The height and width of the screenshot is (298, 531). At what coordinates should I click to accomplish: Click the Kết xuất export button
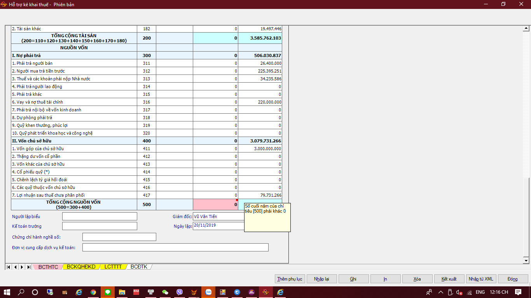(x=449, y=279)
